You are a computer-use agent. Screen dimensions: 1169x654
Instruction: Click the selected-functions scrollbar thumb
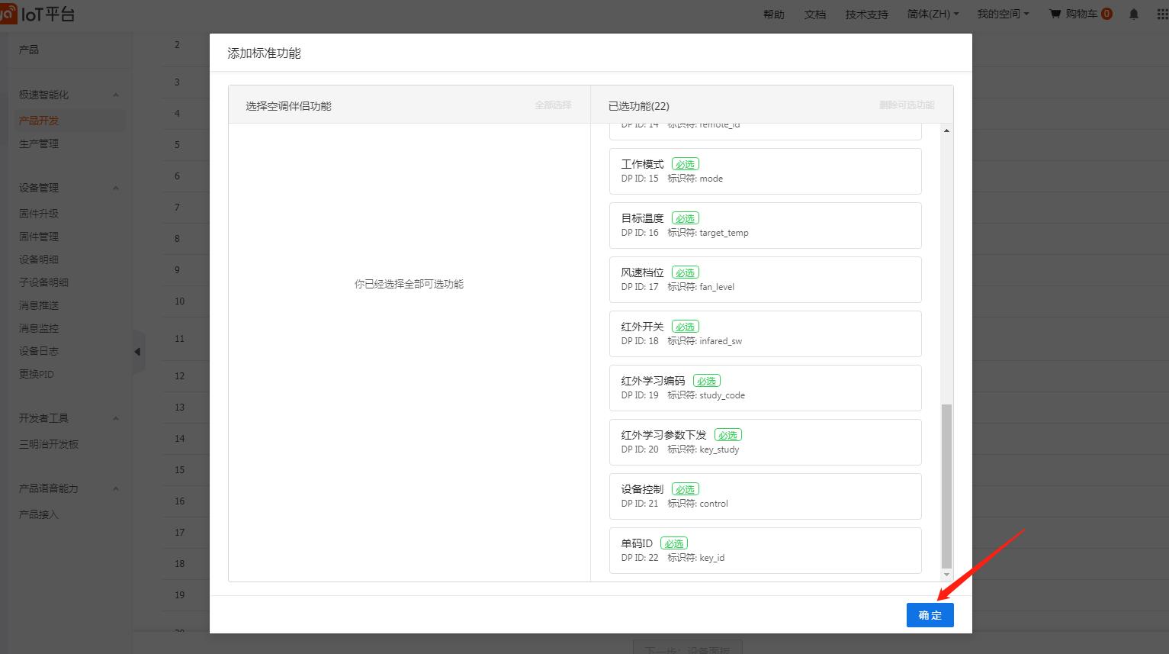[946, 486]
